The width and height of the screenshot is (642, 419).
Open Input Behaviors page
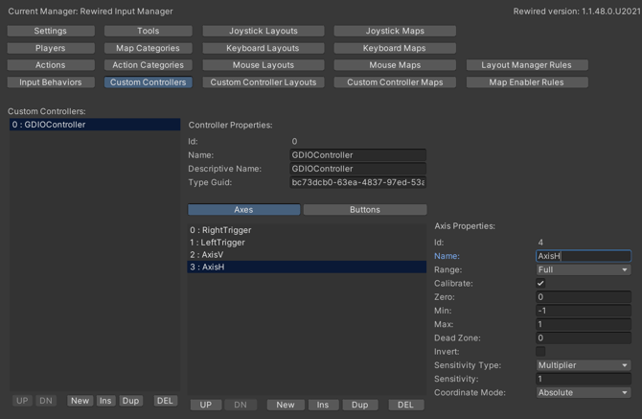click(x=51, y=81)
